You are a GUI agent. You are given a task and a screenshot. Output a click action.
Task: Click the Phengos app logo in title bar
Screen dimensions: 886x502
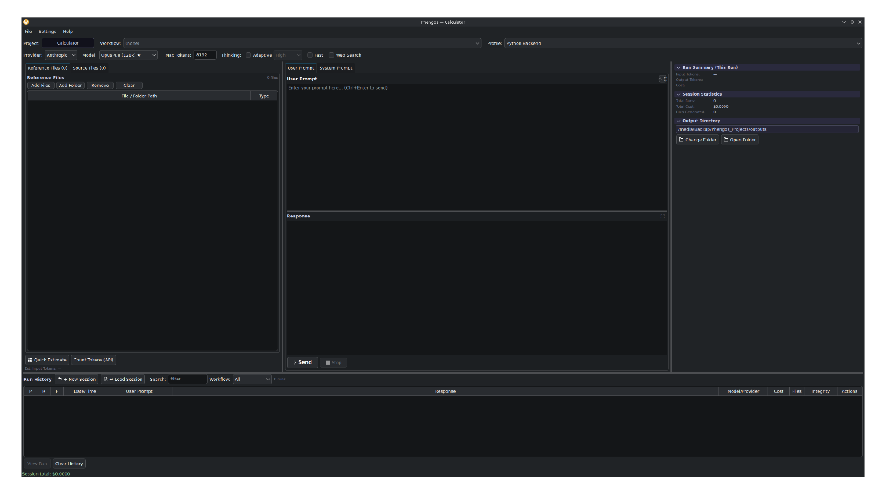26,22
